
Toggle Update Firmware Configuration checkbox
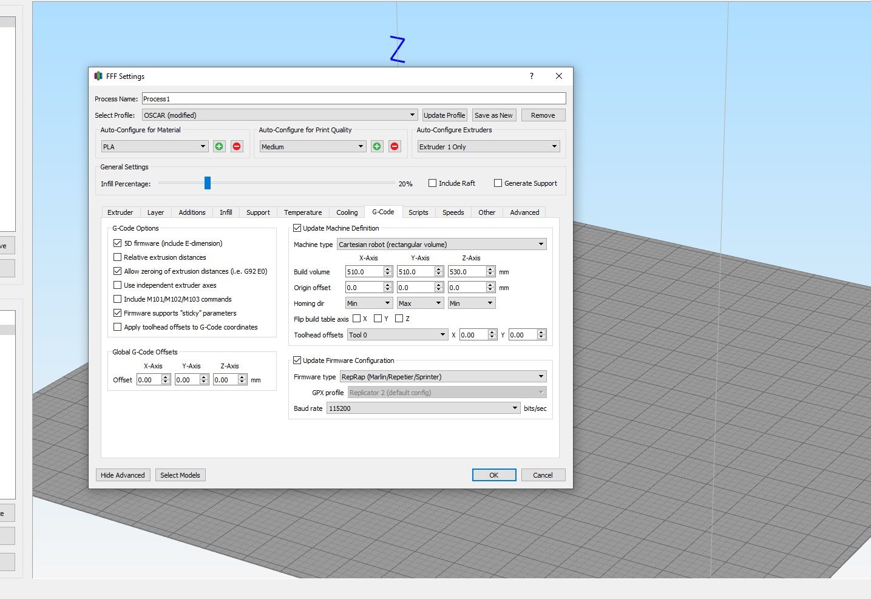[x=297, y=360]
